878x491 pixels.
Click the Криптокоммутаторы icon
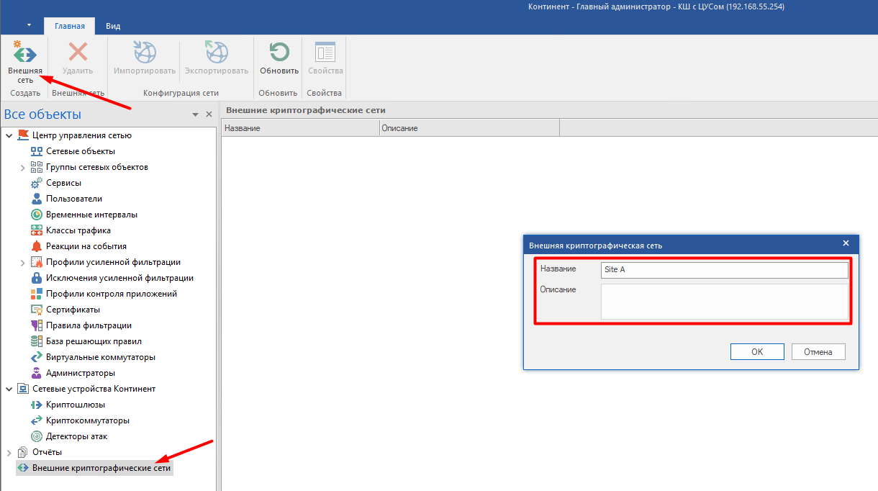coord(37,420)
